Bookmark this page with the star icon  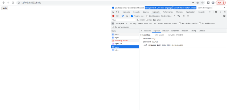pos(203,3)
